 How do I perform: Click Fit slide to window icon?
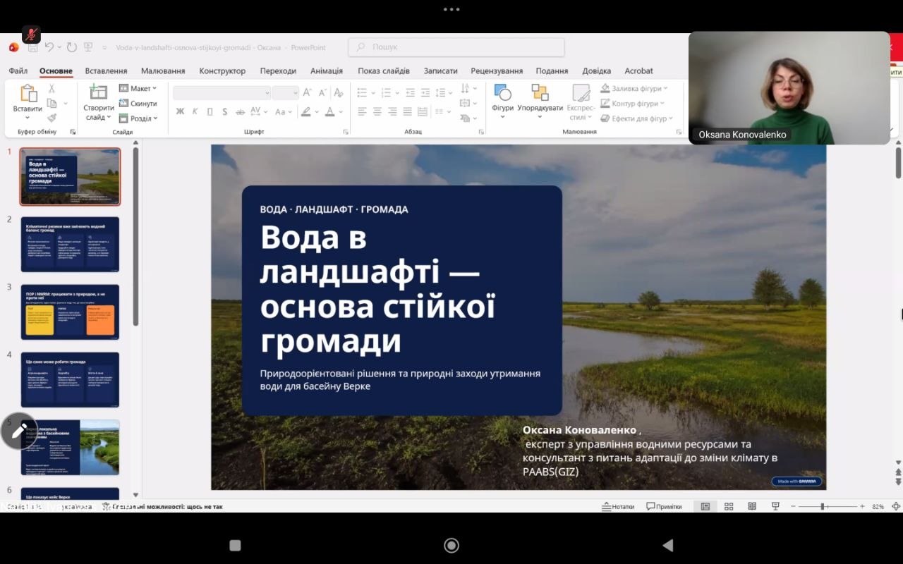click(896, 506)
